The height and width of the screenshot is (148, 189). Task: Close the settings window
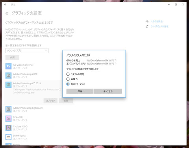pyautogui.click(x=183, y=4)
